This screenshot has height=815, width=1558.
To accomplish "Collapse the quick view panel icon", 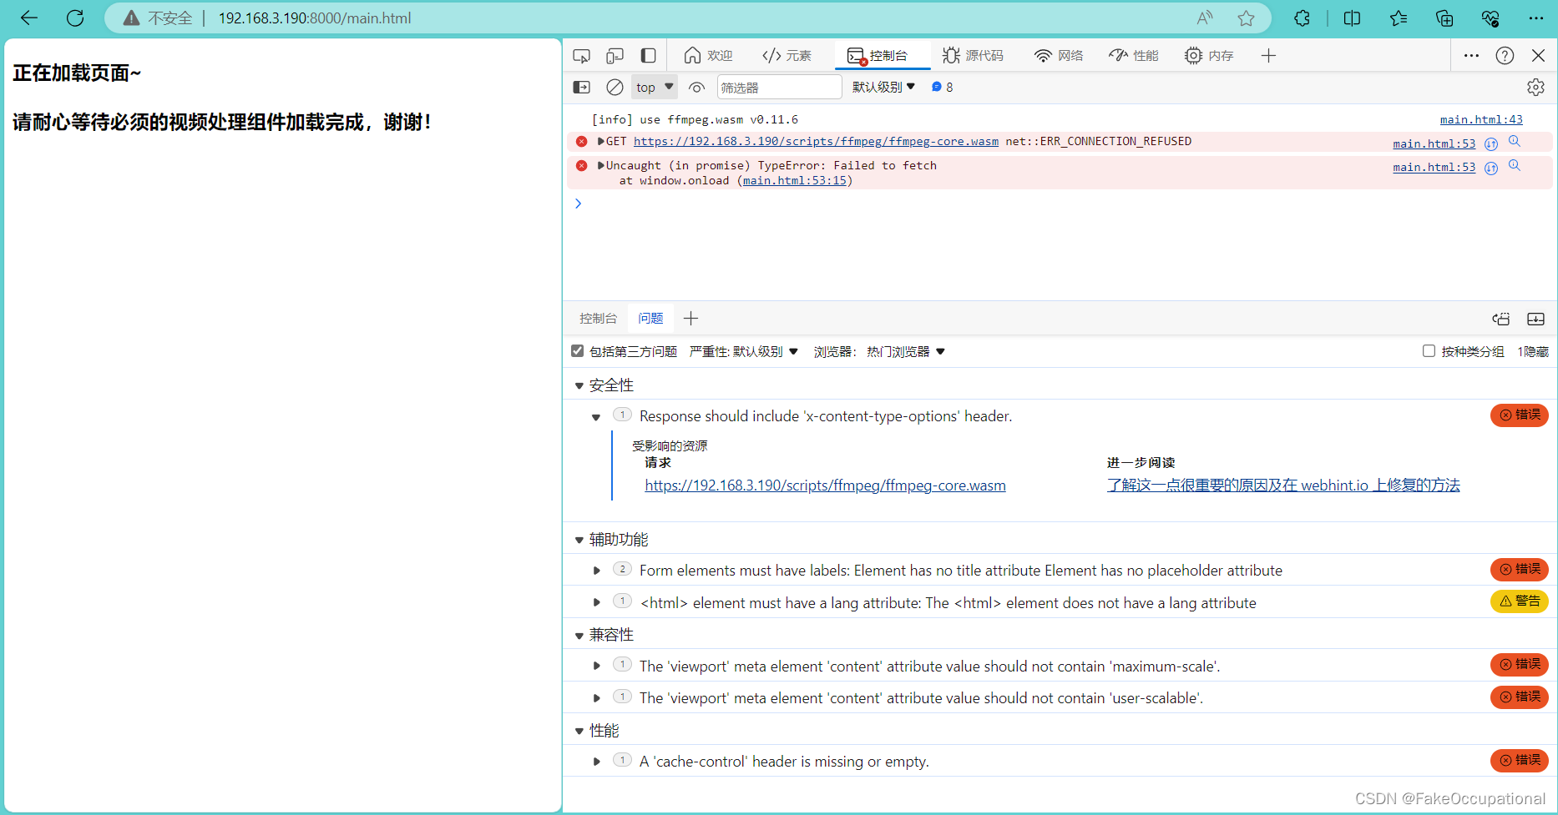I will pyautogui.click(x=1535, y=319).
